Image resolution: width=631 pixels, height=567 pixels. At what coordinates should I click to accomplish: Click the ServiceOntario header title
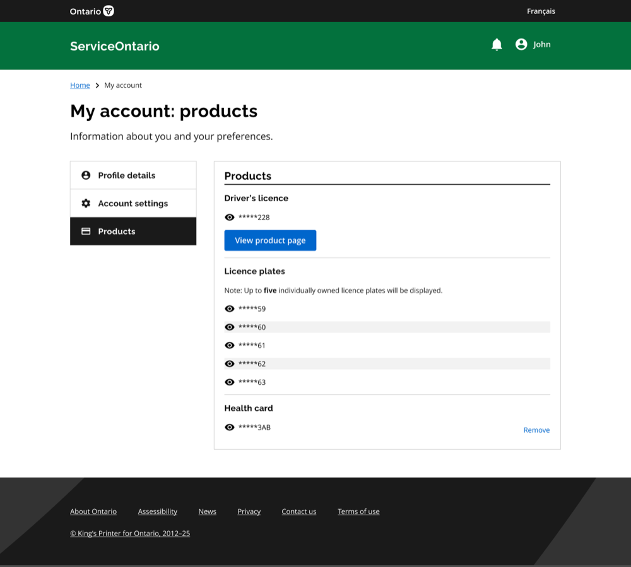click(115, 46)
